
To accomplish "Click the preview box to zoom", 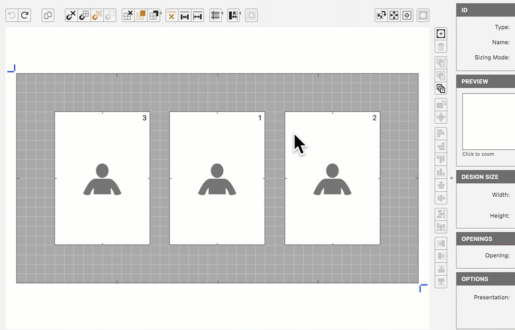I will pos(488,121).
